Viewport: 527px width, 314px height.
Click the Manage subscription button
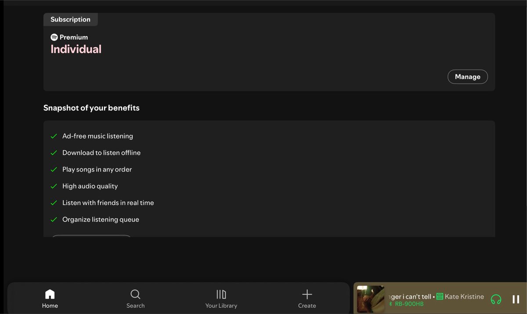click(x=468, y=77)
